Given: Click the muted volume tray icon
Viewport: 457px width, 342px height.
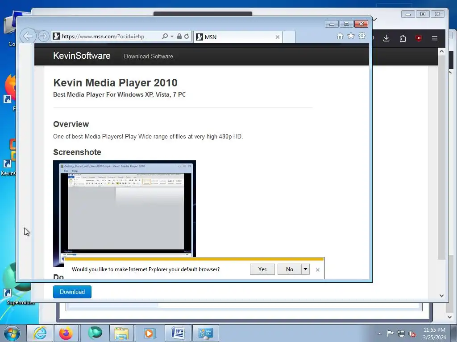Looking at the screenshot, I should (412, 334).
